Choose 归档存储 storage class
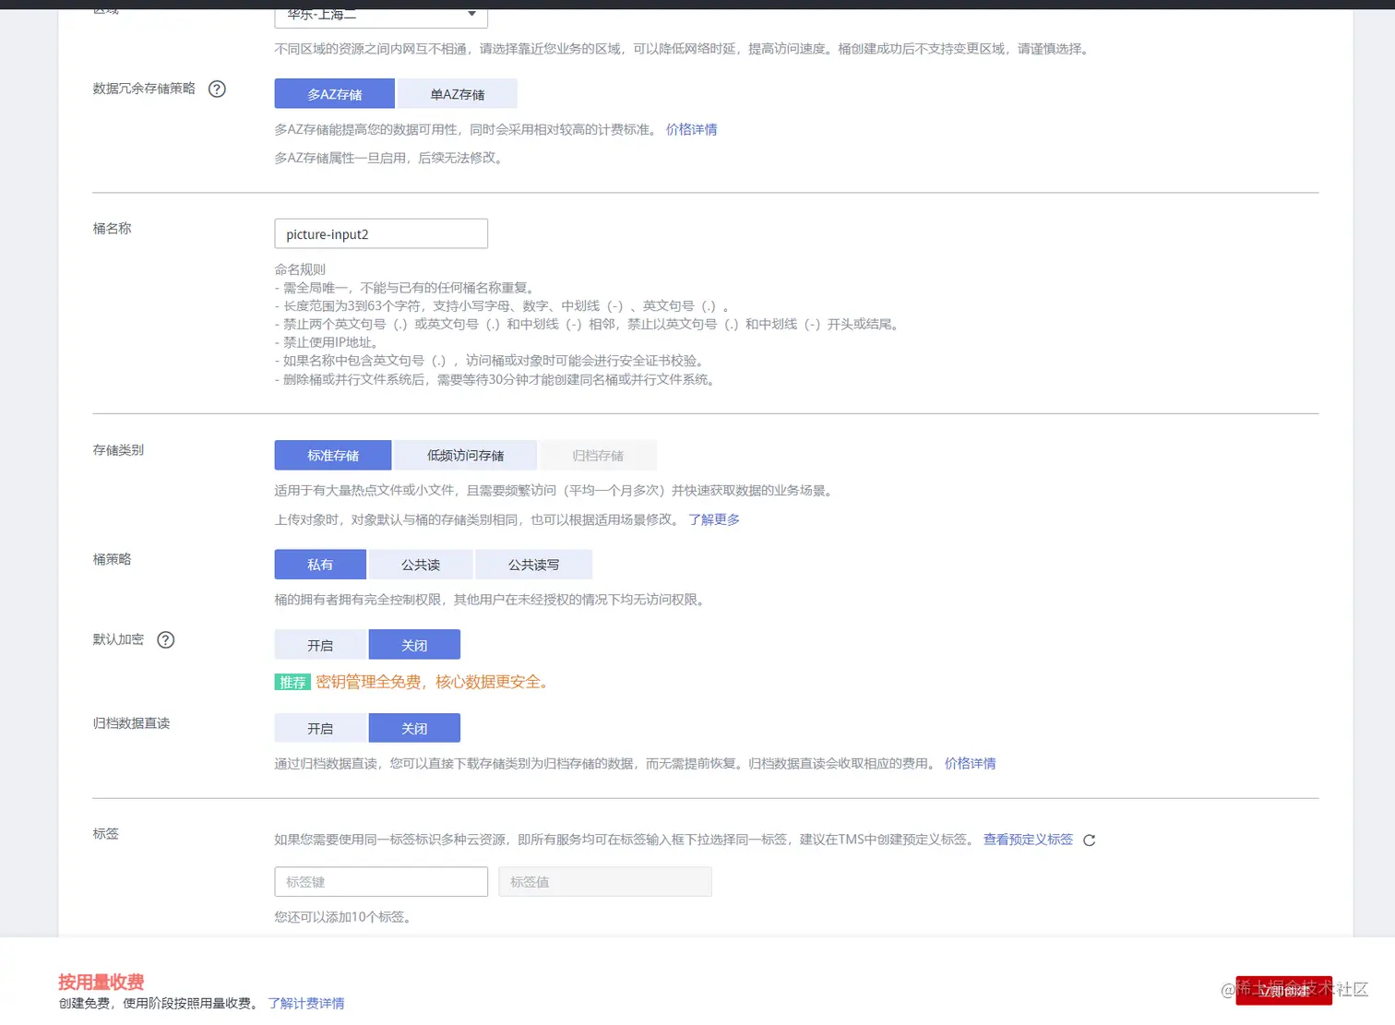This screenshot has width=1395, height=1025. coord(598,455)
